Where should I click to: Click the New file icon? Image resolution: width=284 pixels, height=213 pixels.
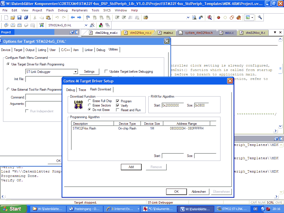click(x=6, y=17)
